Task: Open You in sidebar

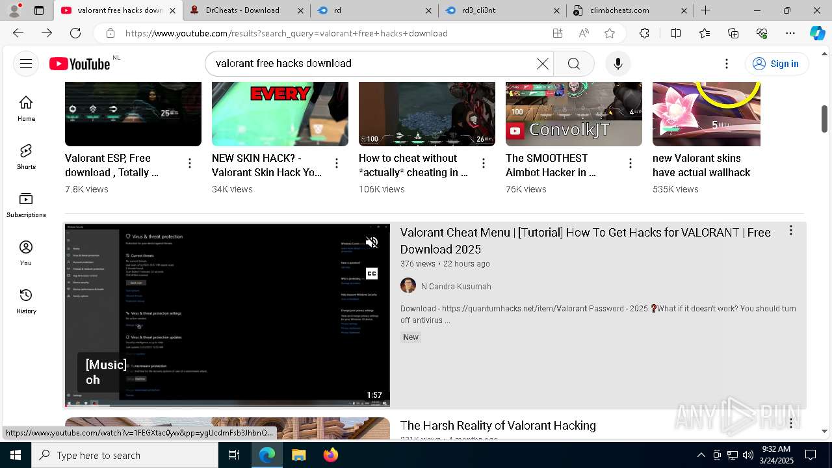Action: [26, 253]
